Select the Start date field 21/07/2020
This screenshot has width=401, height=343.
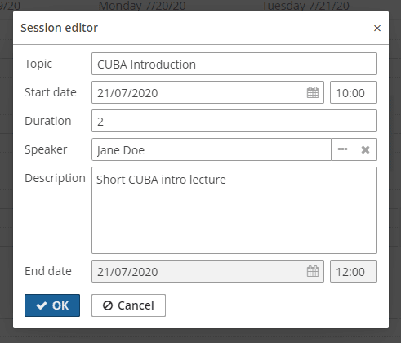point(196,92)
